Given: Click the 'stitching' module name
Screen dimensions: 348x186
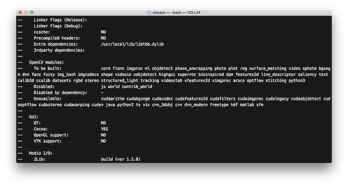Looking at the screenshot, I should [275, 80].
